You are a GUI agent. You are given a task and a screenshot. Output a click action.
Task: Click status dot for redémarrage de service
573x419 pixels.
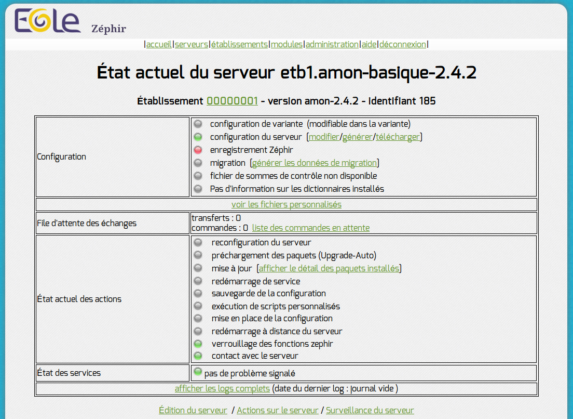198,281
